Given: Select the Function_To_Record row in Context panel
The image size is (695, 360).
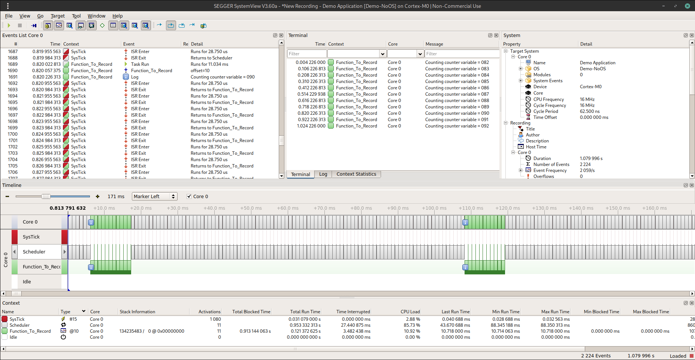Looking at the screenshot, I should [x=30, y=331].
